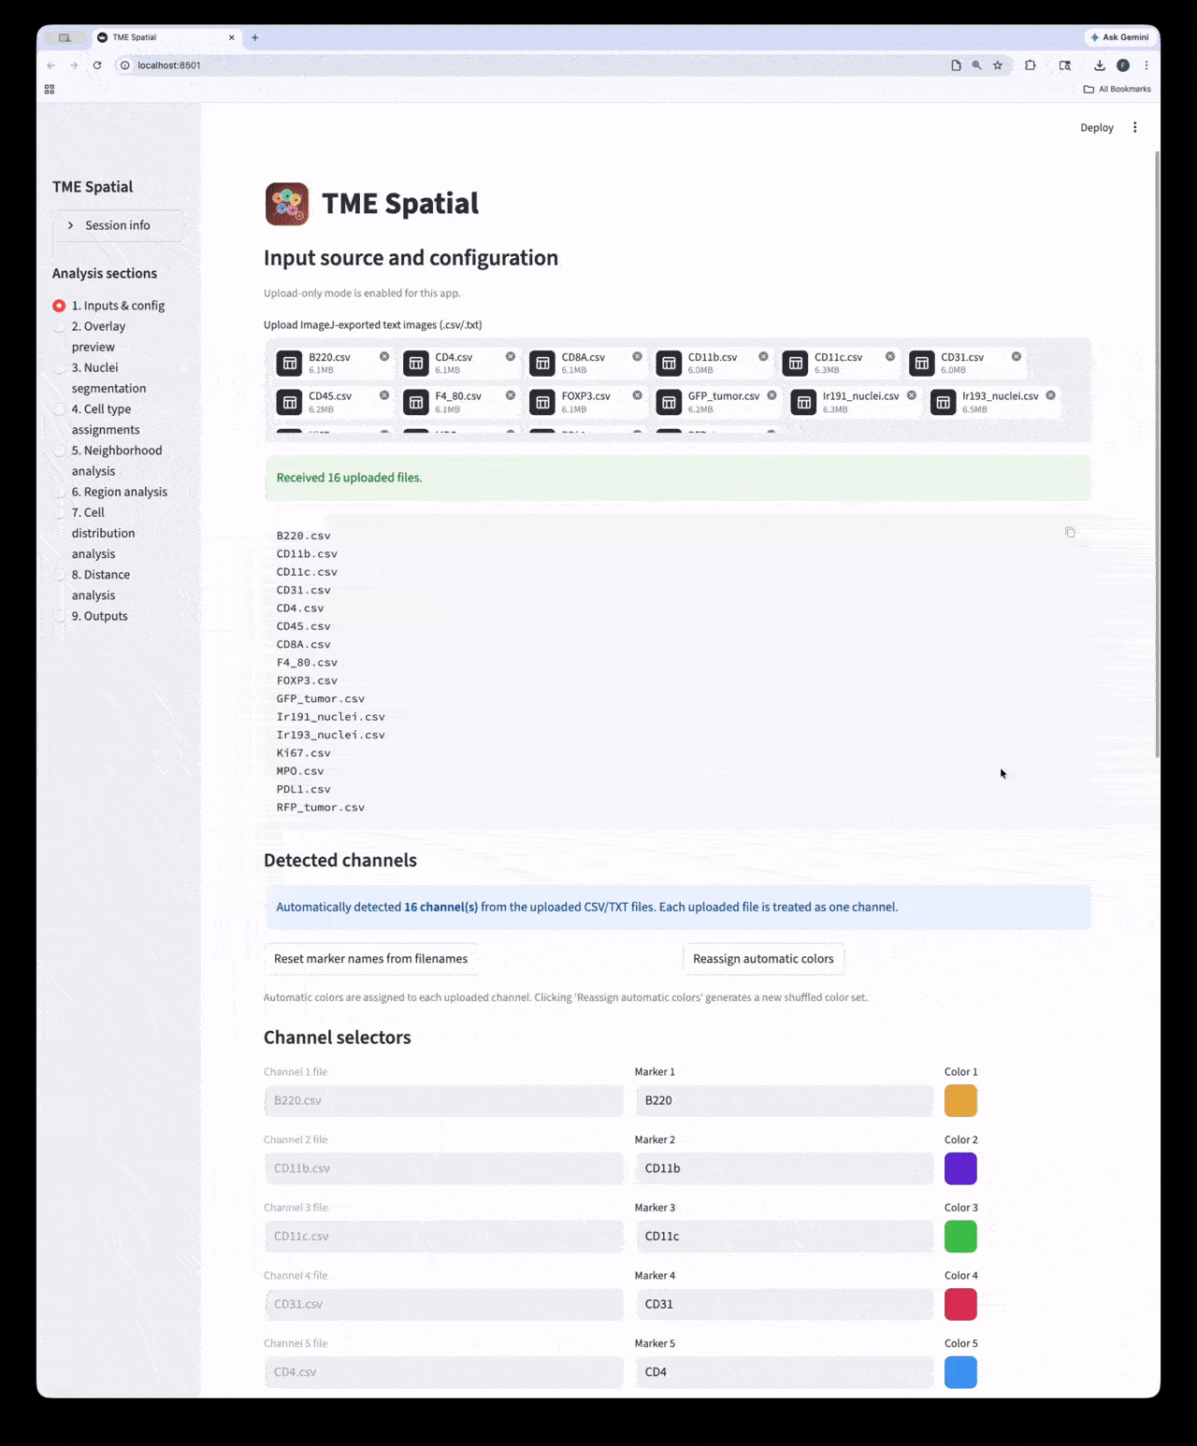Open a new browser tab
Image resolution: width=1197 pixels, height=1446 pixels.
click(x=254, y=37)
